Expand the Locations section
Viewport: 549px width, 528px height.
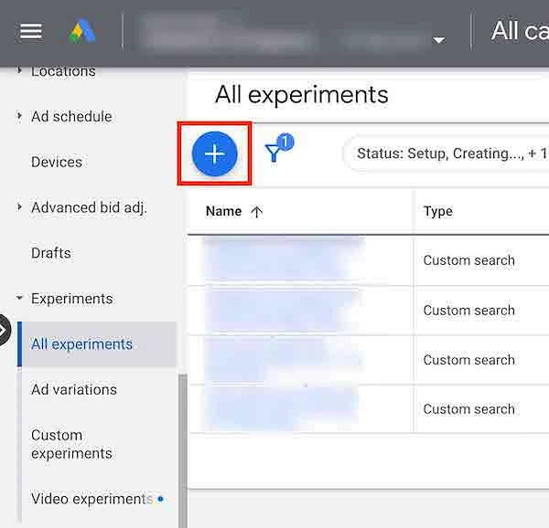click(19, 70)
